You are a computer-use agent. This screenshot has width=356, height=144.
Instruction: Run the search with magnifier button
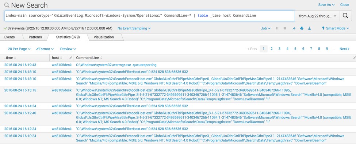click(x=345, y=16)
